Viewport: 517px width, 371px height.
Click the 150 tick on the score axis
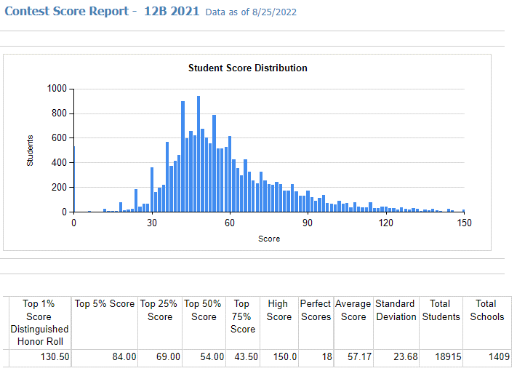[464, 223]
